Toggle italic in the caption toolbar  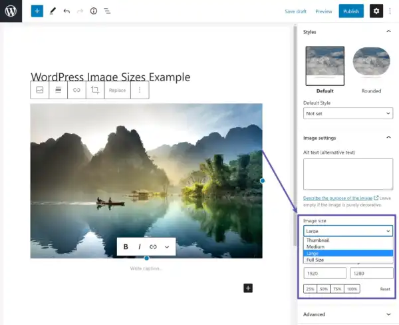[140, 246]
